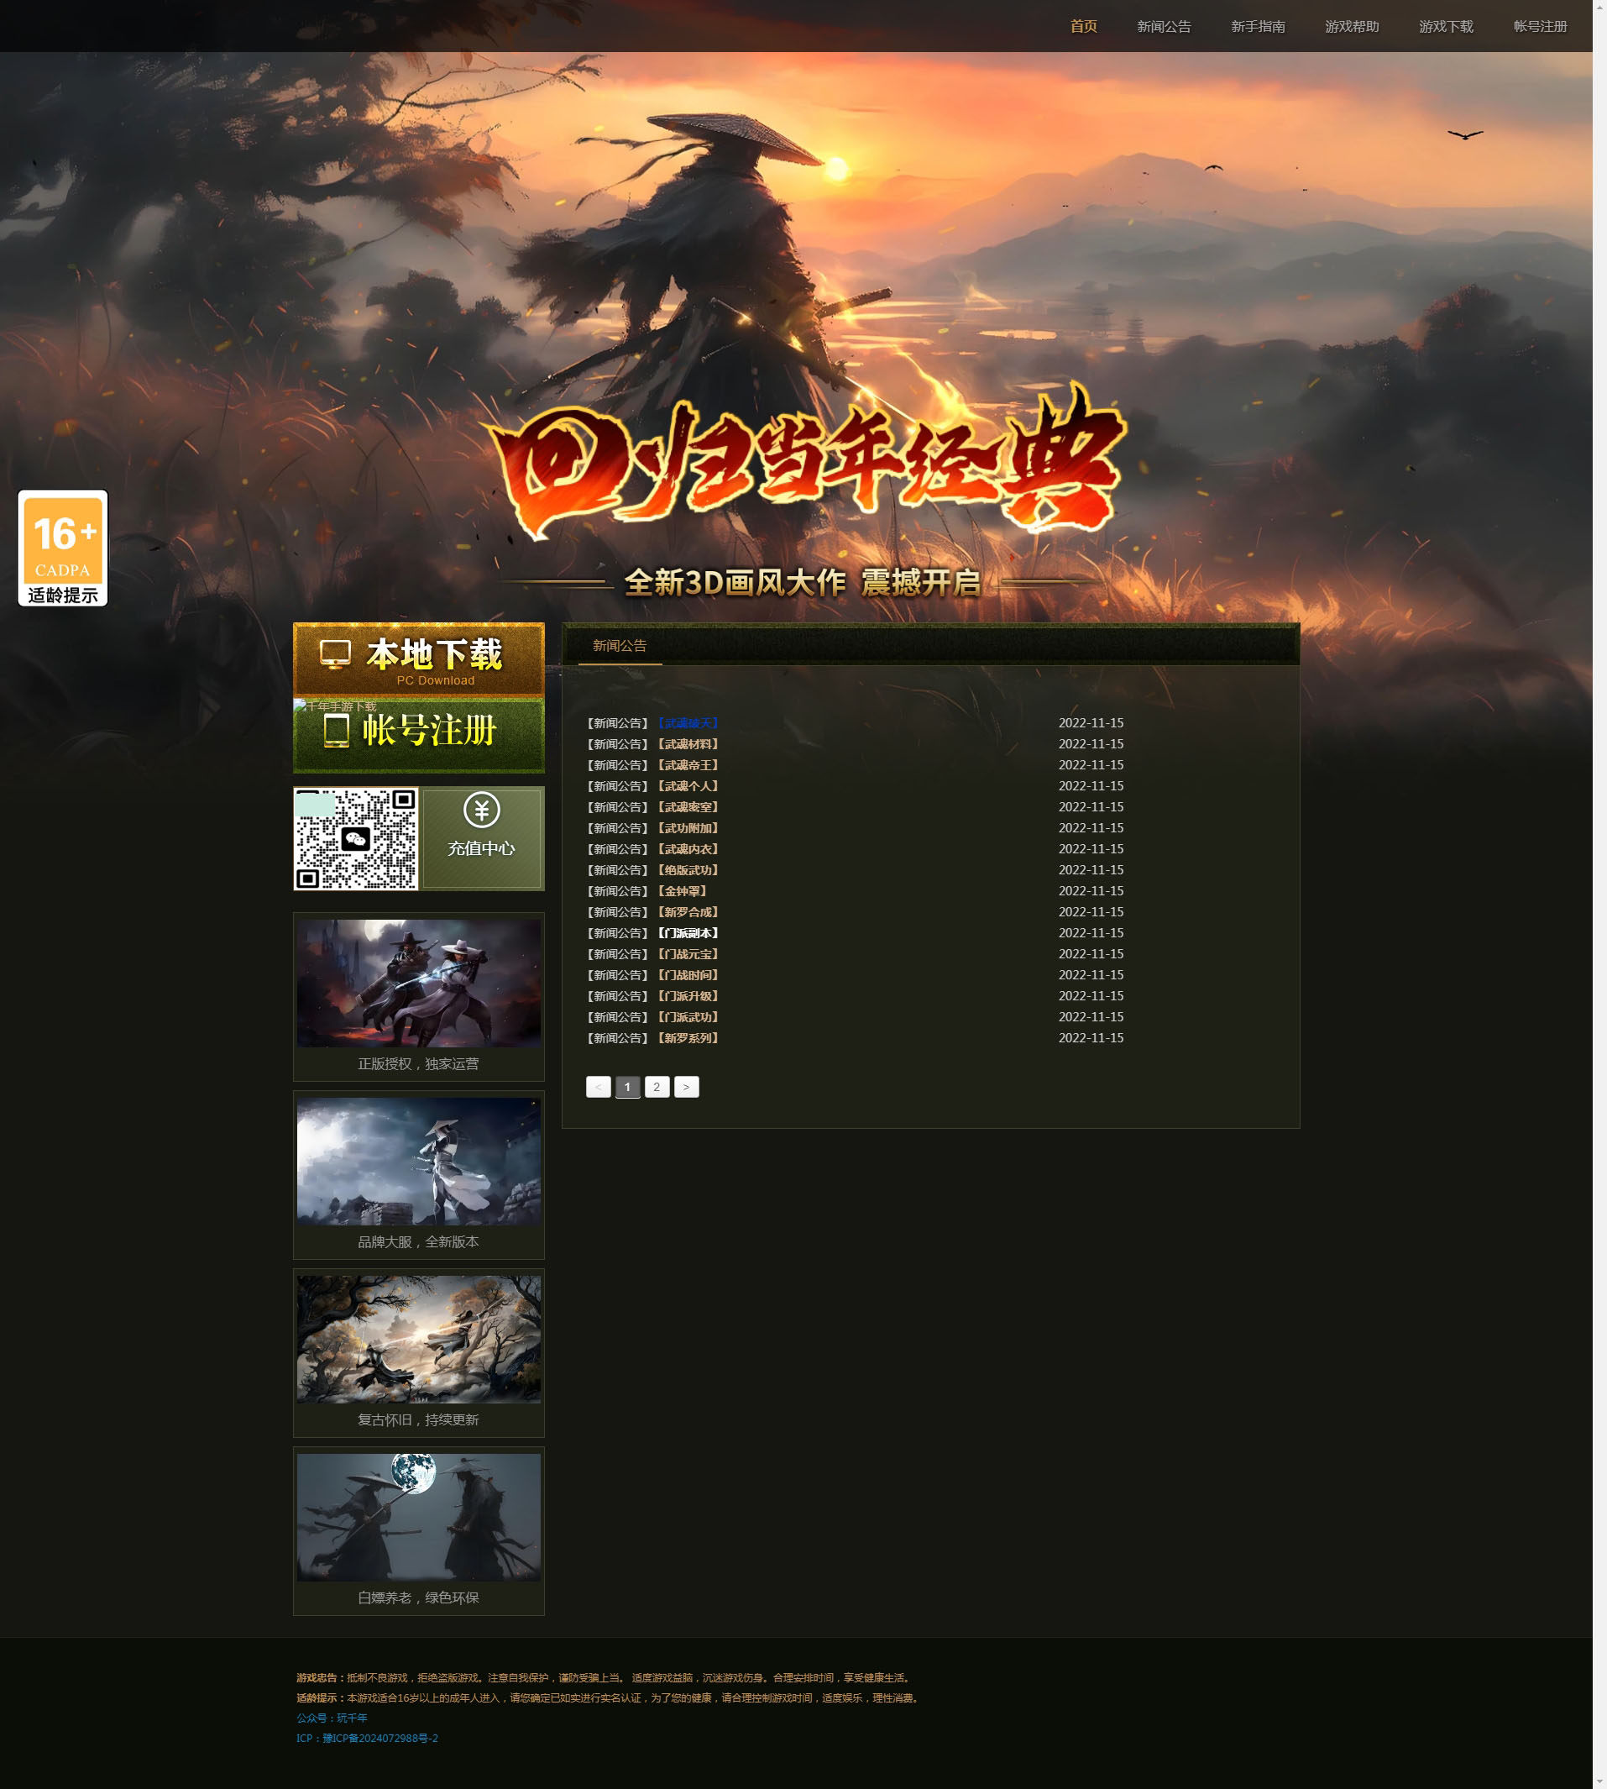This screenshot has width=1607, height=1789.
Task: Click the 公众号：玩千年 footer link
Action: (x=332, y=1718)
